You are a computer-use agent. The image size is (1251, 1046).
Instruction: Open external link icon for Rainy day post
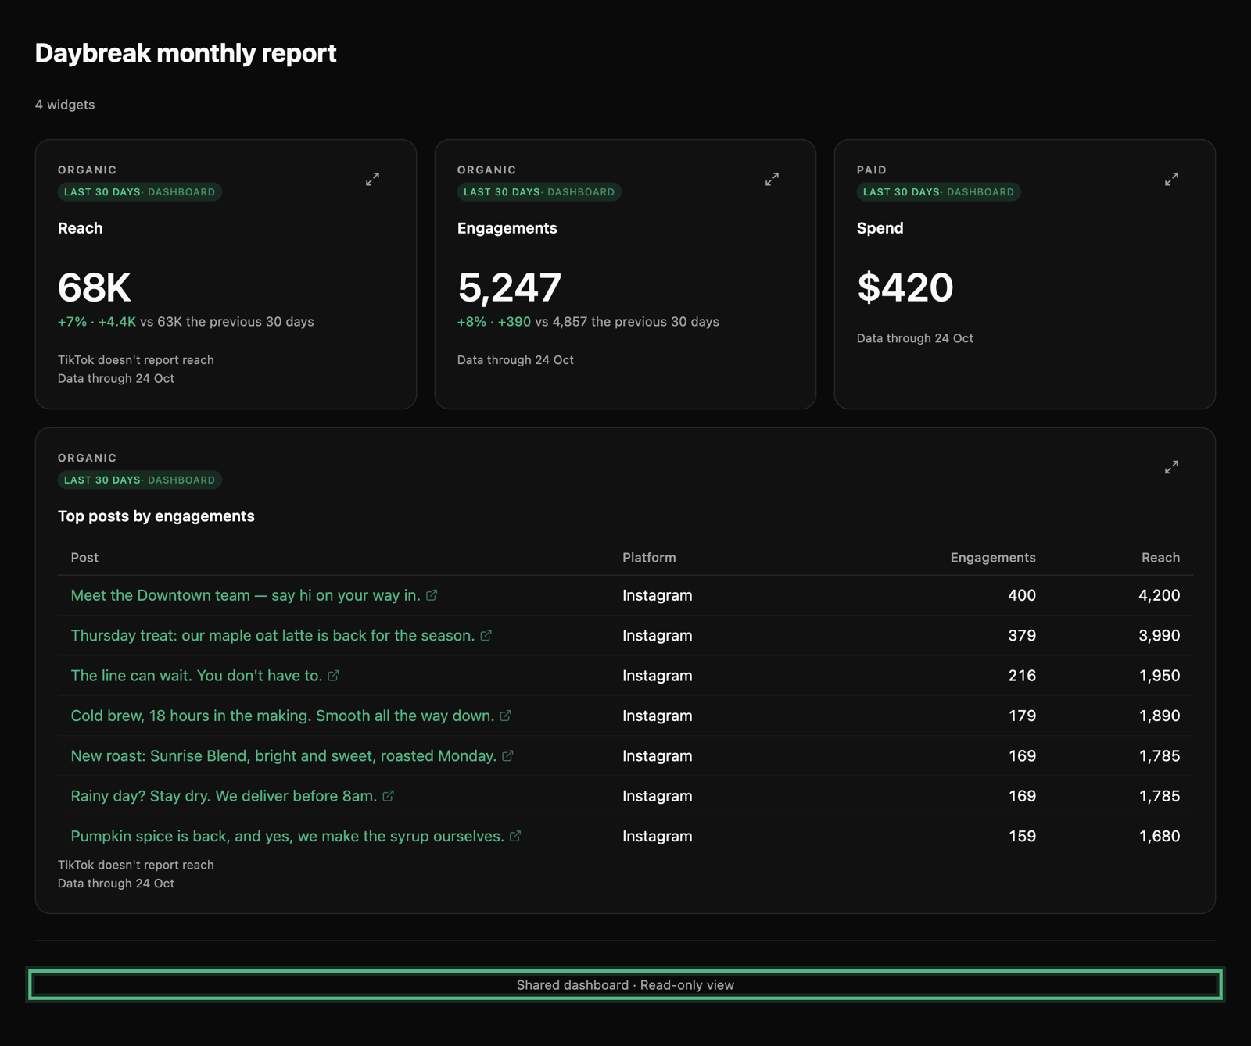(388, 796)
